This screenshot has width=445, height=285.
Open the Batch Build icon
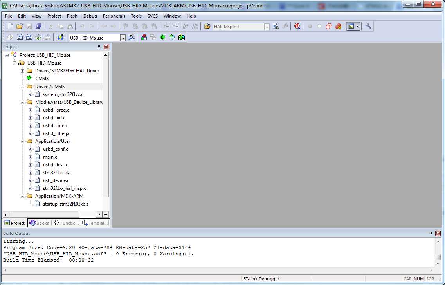tap(39, 37)
